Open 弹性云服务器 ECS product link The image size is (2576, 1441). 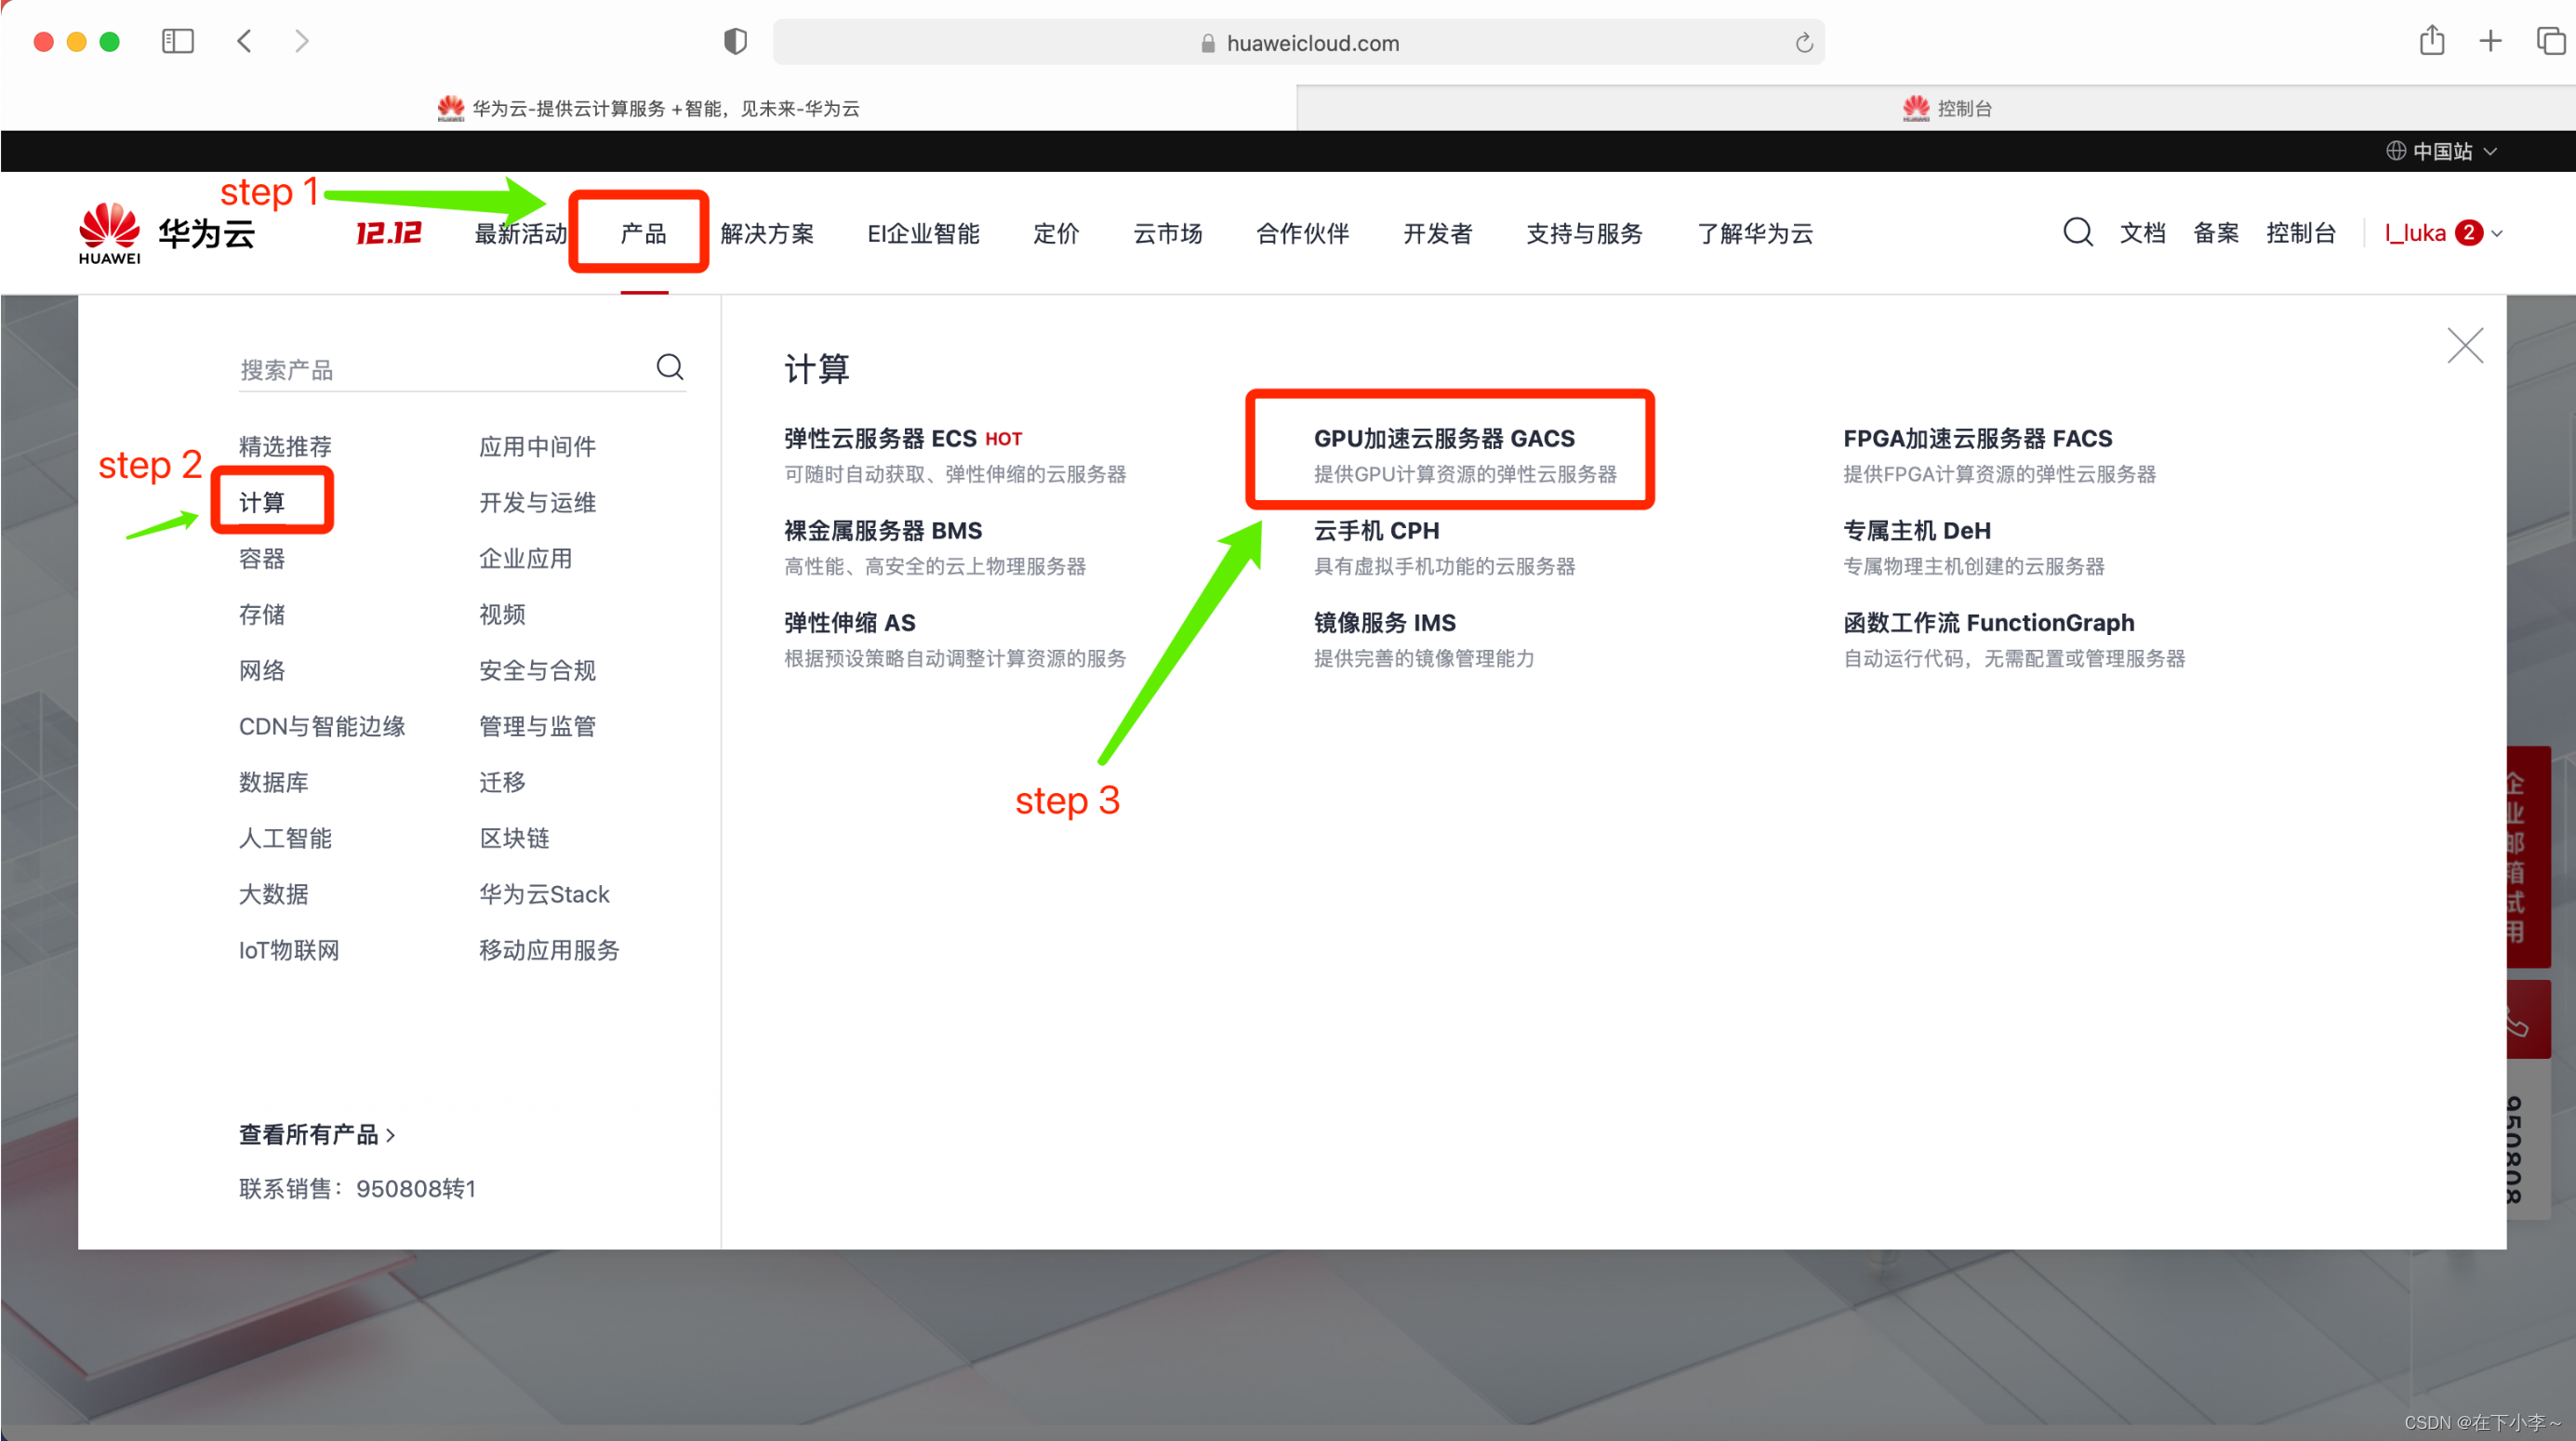(880, 439)
